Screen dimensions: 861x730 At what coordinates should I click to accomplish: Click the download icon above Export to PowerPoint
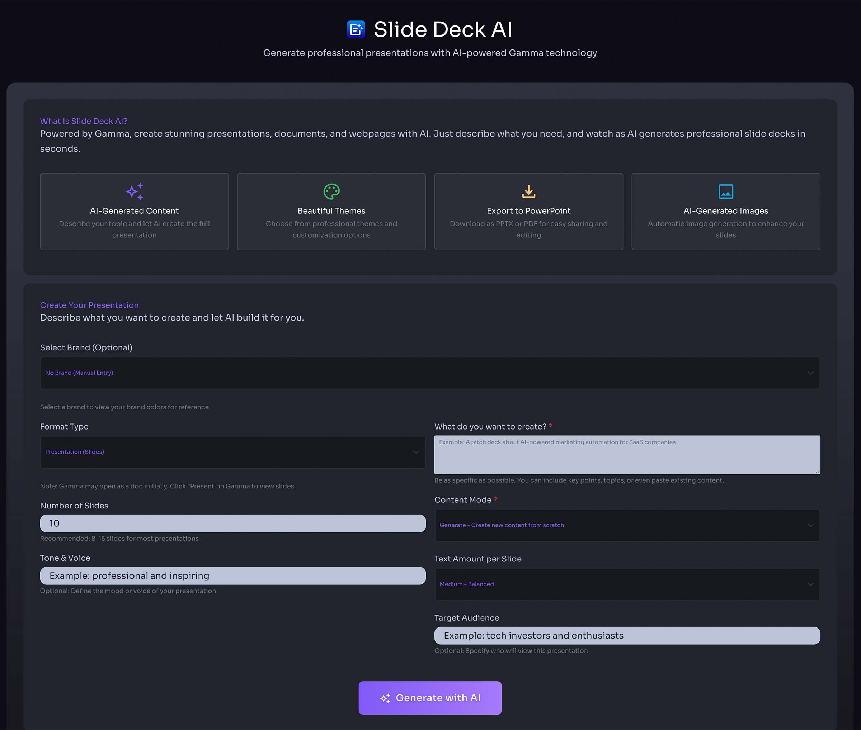click(528, 191)
